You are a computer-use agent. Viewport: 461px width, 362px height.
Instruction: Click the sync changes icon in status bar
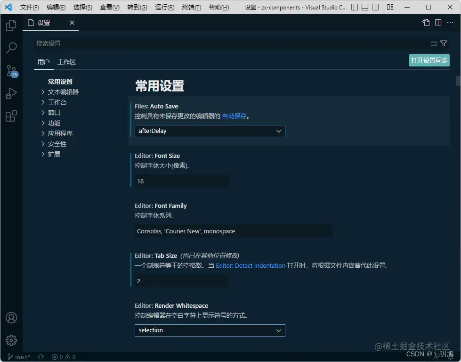tap(40, 357)
